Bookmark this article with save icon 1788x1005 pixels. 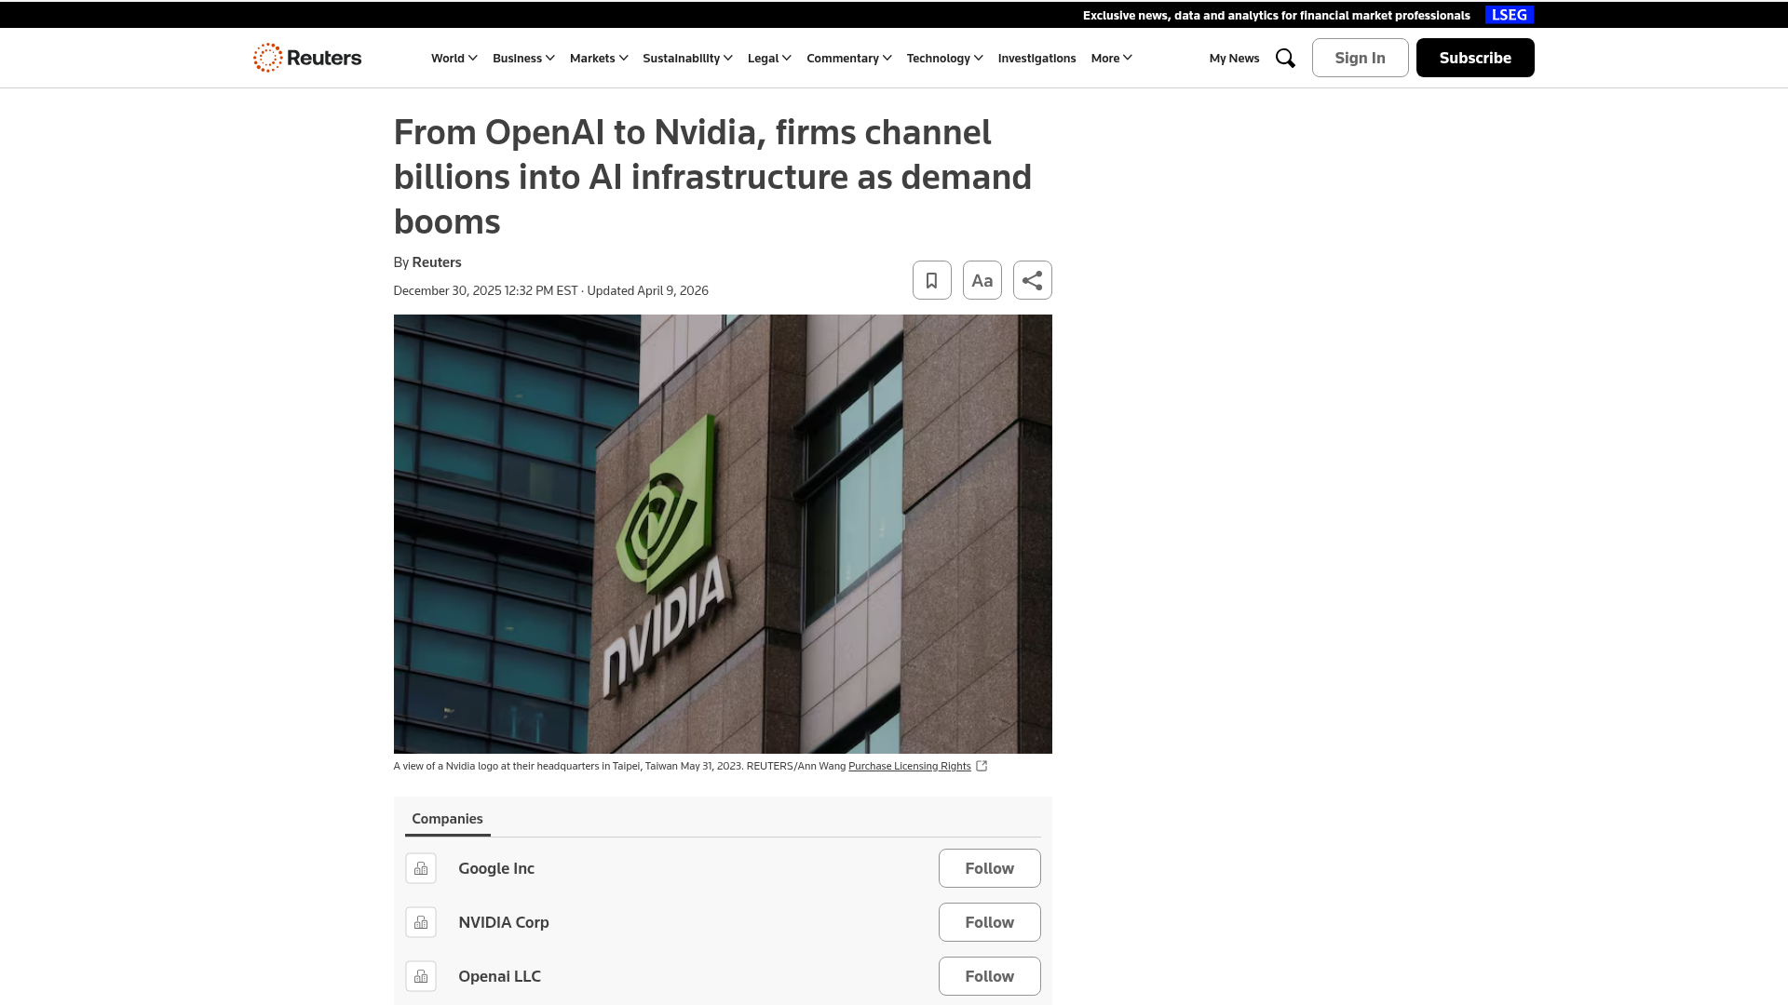931,280
